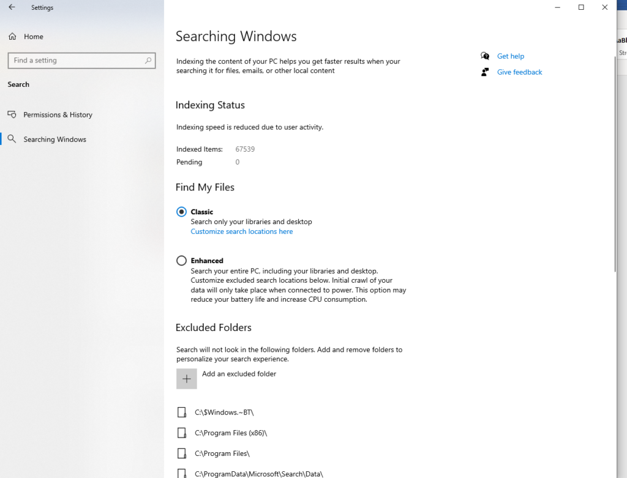The image size is (627, 478).
Task: Click the search magnifier in Find a setting
Action: click(148, 61)
